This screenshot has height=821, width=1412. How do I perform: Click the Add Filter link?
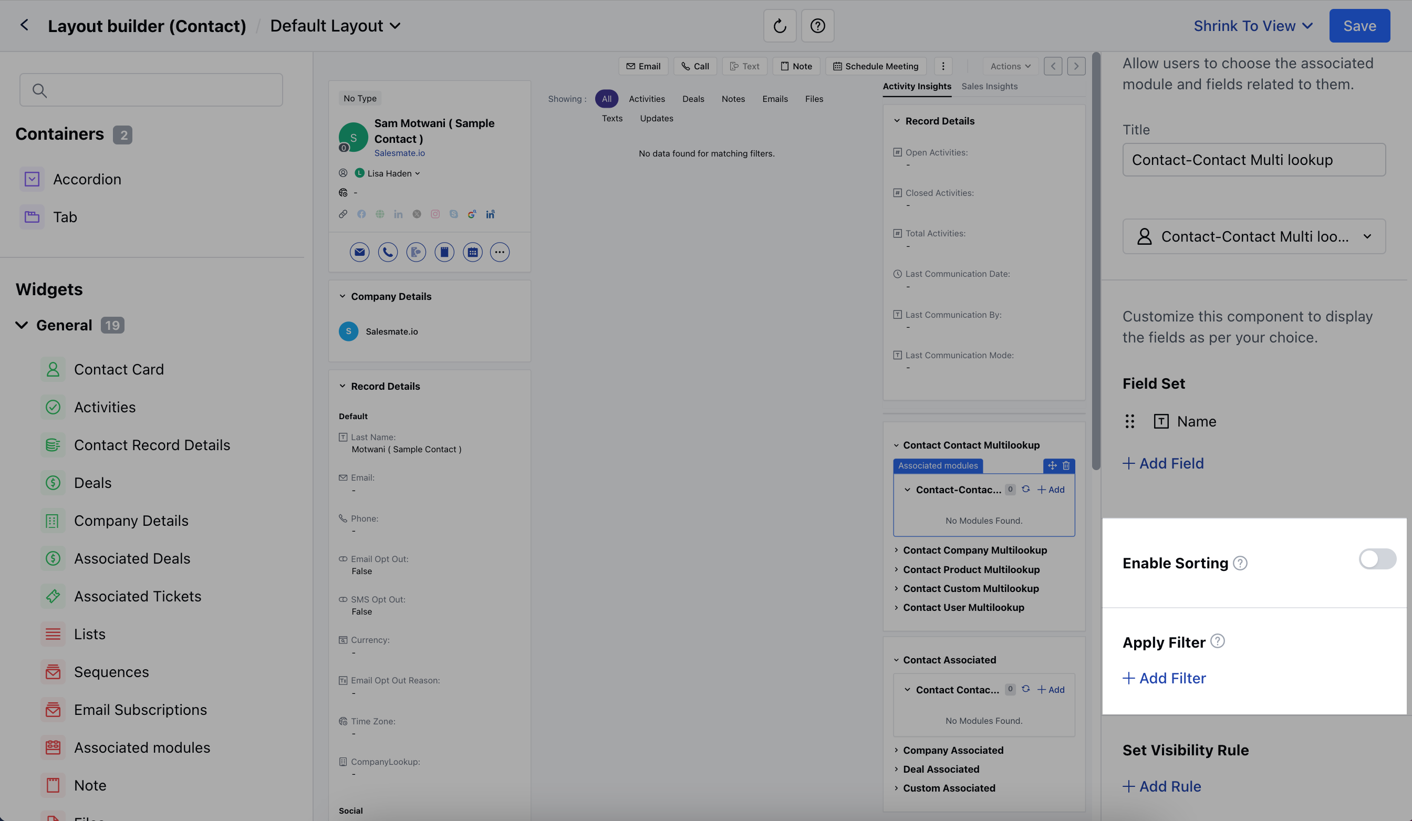1164,678
